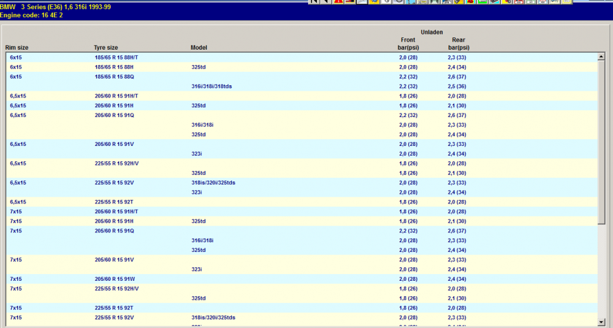This screenshot has width=613, height=328.
Task: Click the Unladen heading
Action: pyautogui.click(x=432, y=32)
